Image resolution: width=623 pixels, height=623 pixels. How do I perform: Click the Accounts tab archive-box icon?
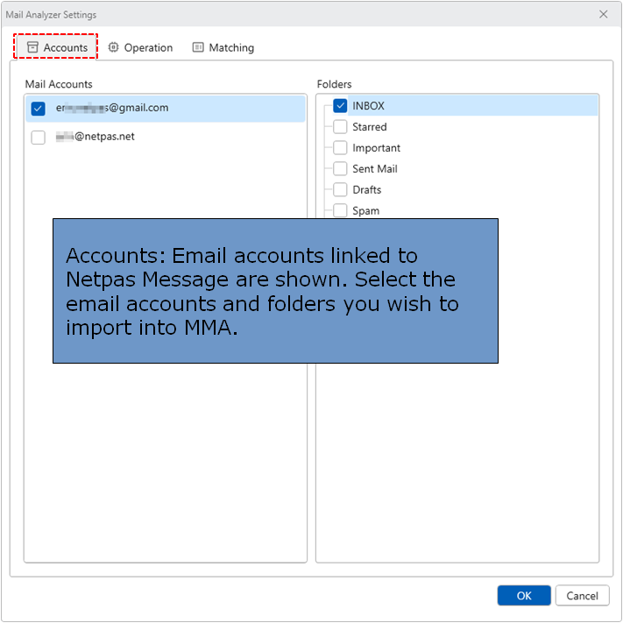pyautogui.click(x=32, y=47)
